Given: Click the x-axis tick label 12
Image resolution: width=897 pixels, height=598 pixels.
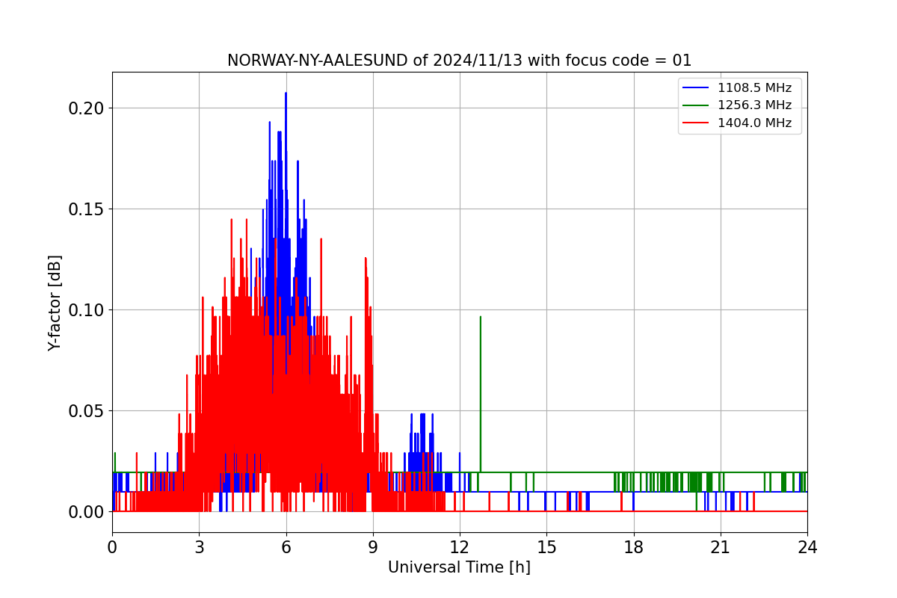Looking at the screenshot, I should point(460,546).
